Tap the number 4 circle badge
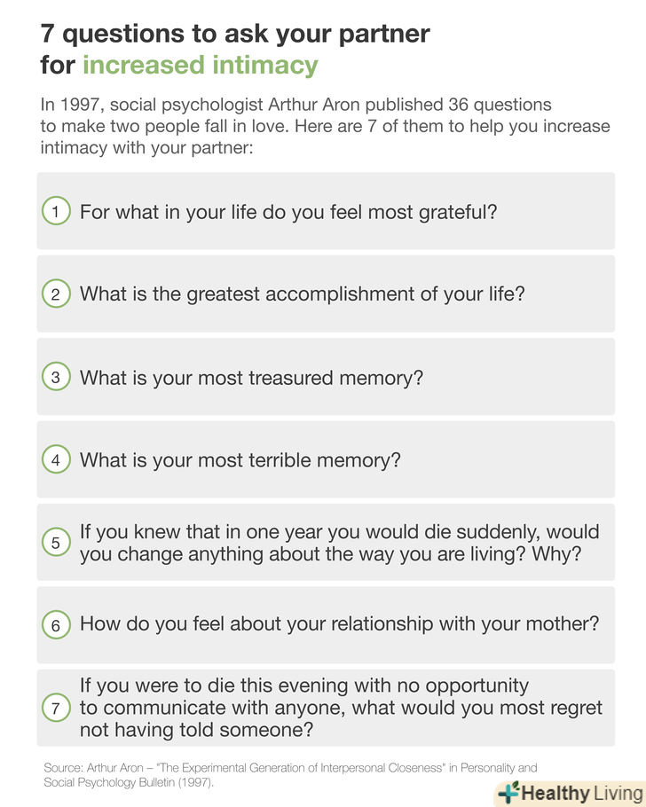This screenshot has width=646, height=807. pos(55,460)
